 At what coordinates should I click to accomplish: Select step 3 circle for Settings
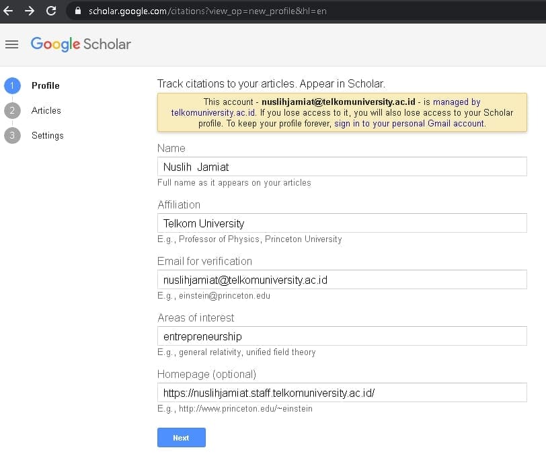click(12, 135)
